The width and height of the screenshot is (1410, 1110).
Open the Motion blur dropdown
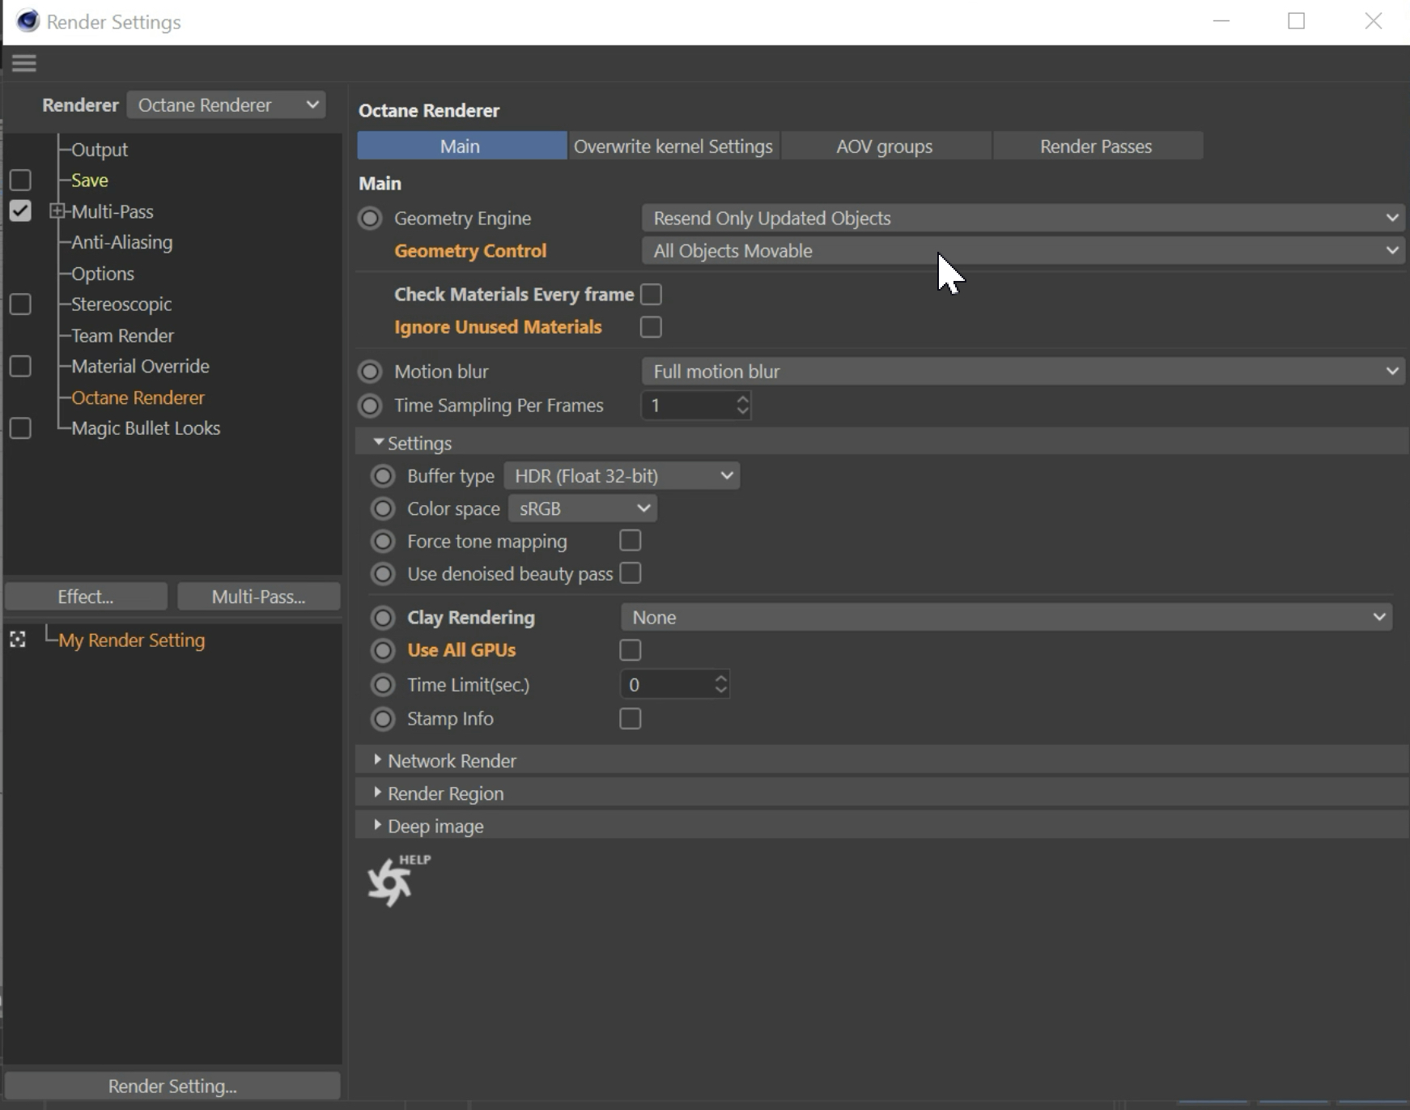tap(1023, 372)
